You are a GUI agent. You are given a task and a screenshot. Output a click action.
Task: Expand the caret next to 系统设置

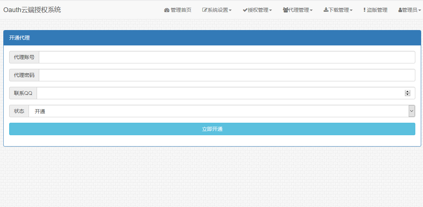(230, 11)
